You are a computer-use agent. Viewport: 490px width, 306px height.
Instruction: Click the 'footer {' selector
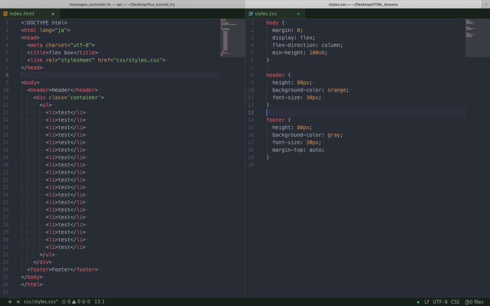tap(278, 120)
